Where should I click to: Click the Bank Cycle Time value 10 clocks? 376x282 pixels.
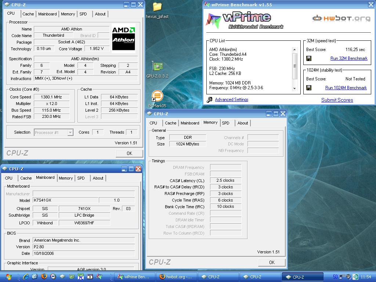pyautogui.click(x=225, y=206)
